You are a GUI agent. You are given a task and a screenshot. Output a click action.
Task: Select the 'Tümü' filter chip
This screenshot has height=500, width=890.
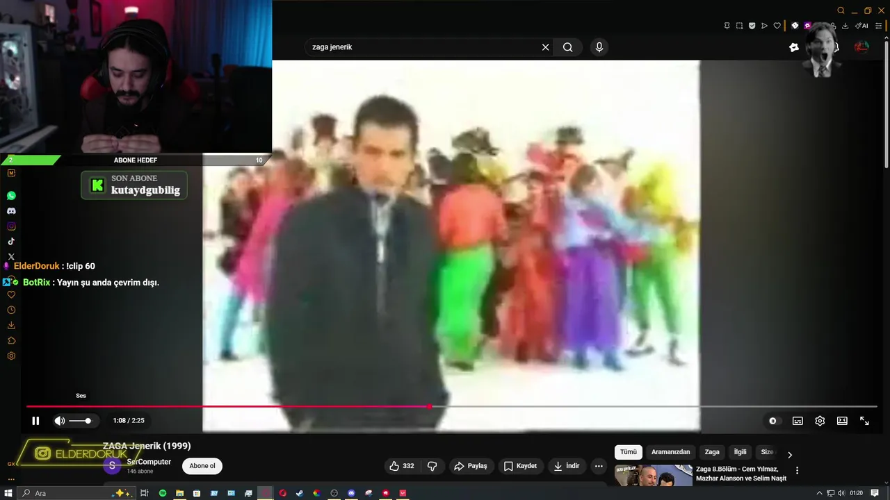coord(629,452)
